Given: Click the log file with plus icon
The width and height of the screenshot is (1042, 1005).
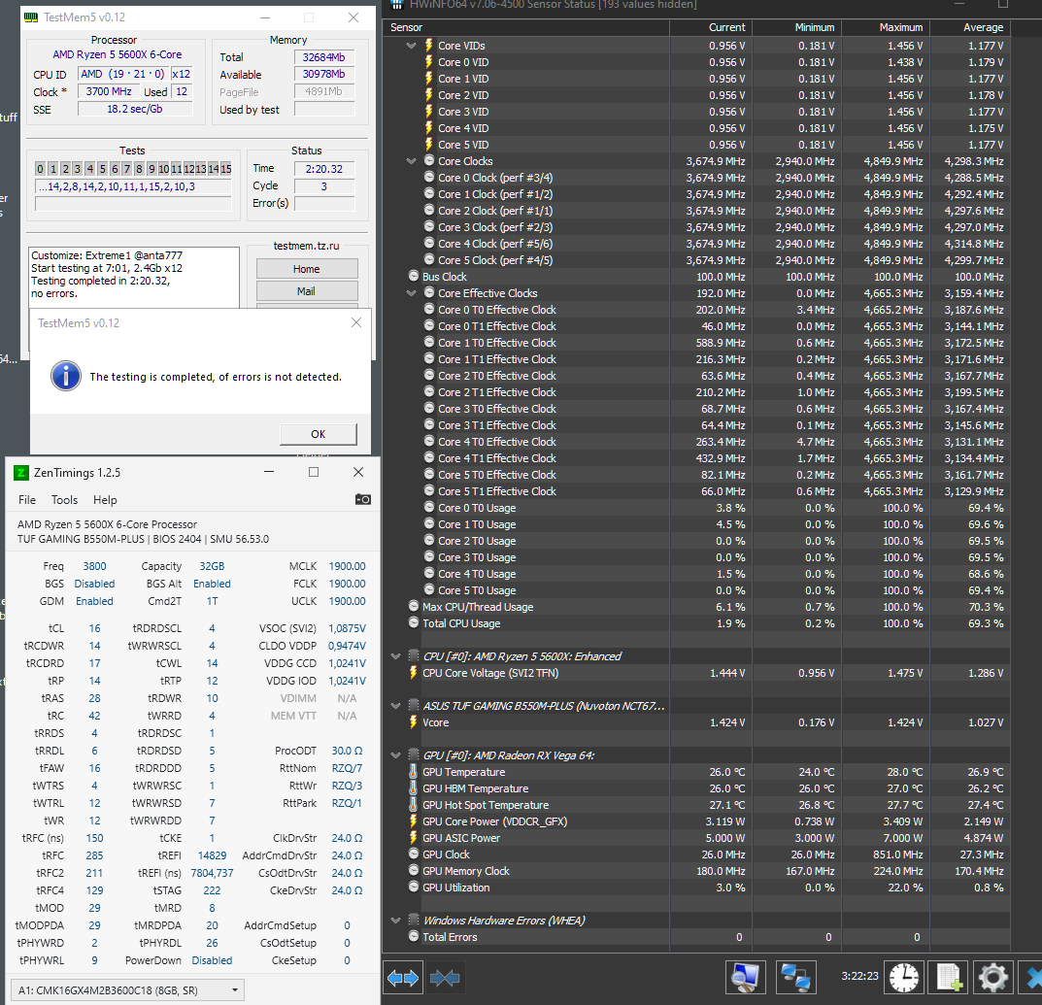Looking at the screenshot, I should tap(949, 978).
